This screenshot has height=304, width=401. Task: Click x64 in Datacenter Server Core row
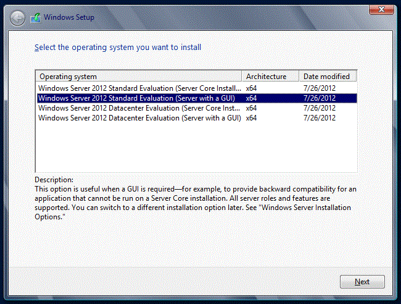coord(251,108)
